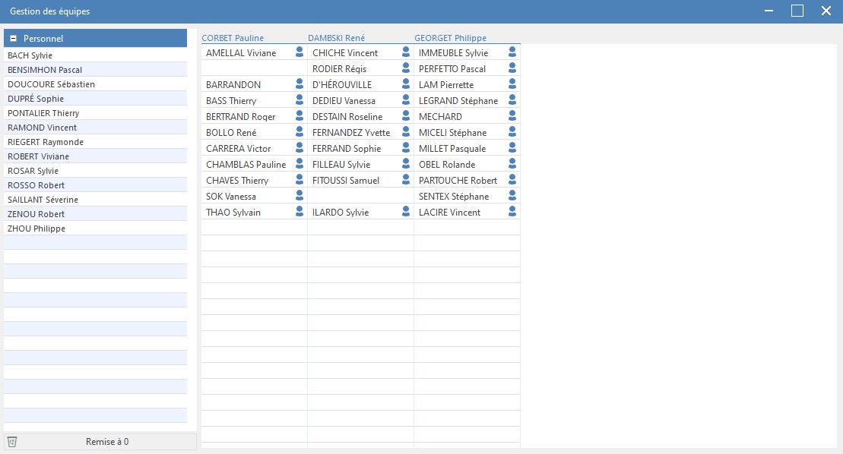Select DUPRÉ Sophie in Personnel list

tap(95, 99)
